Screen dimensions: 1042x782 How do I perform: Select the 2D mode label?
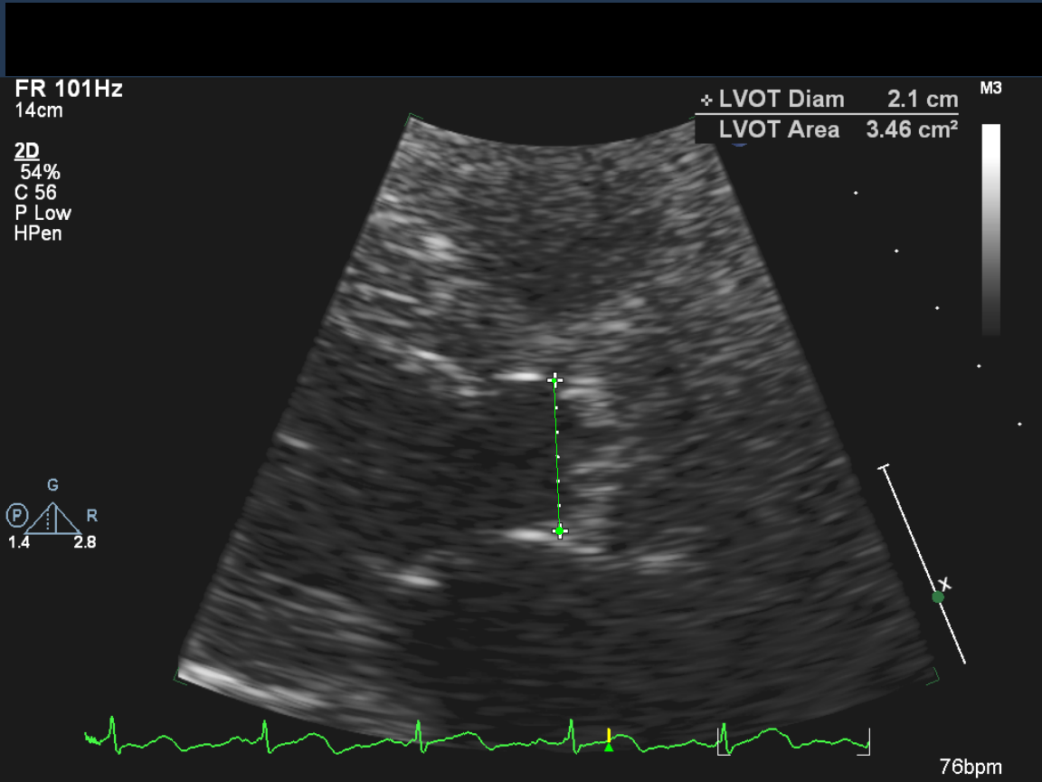27,150
